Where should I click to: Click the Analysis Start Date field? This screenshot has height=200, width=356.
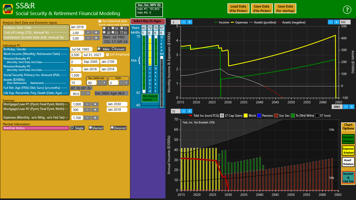coord(77,27)
